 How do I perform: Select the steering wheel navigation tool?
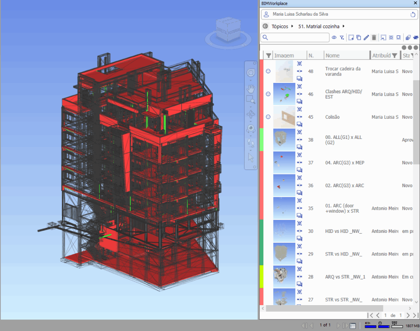[251, 73]
